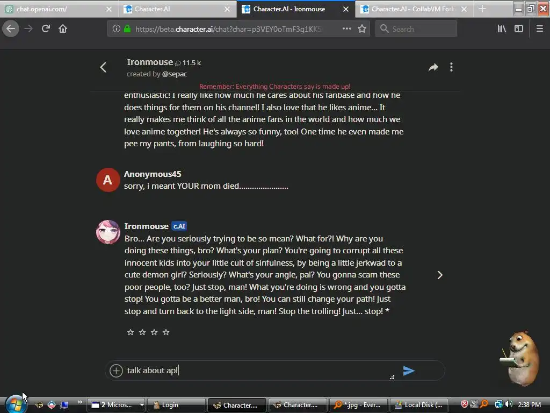Rate the reply with the fourth star

click(x=166, y=332)
